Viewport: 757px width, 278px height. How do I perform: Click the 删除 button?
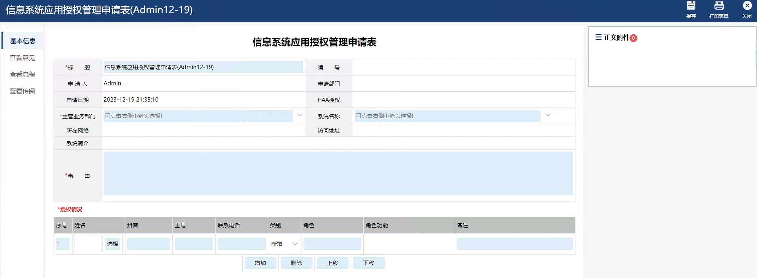[296, 263]
